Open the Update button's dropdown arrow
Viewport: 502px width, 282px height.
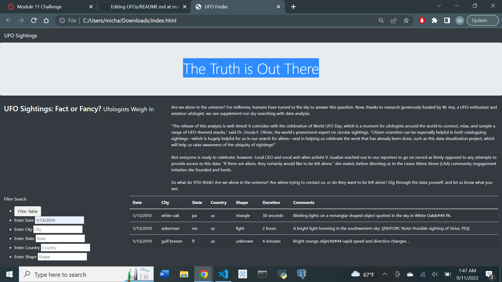click(494, 20)
